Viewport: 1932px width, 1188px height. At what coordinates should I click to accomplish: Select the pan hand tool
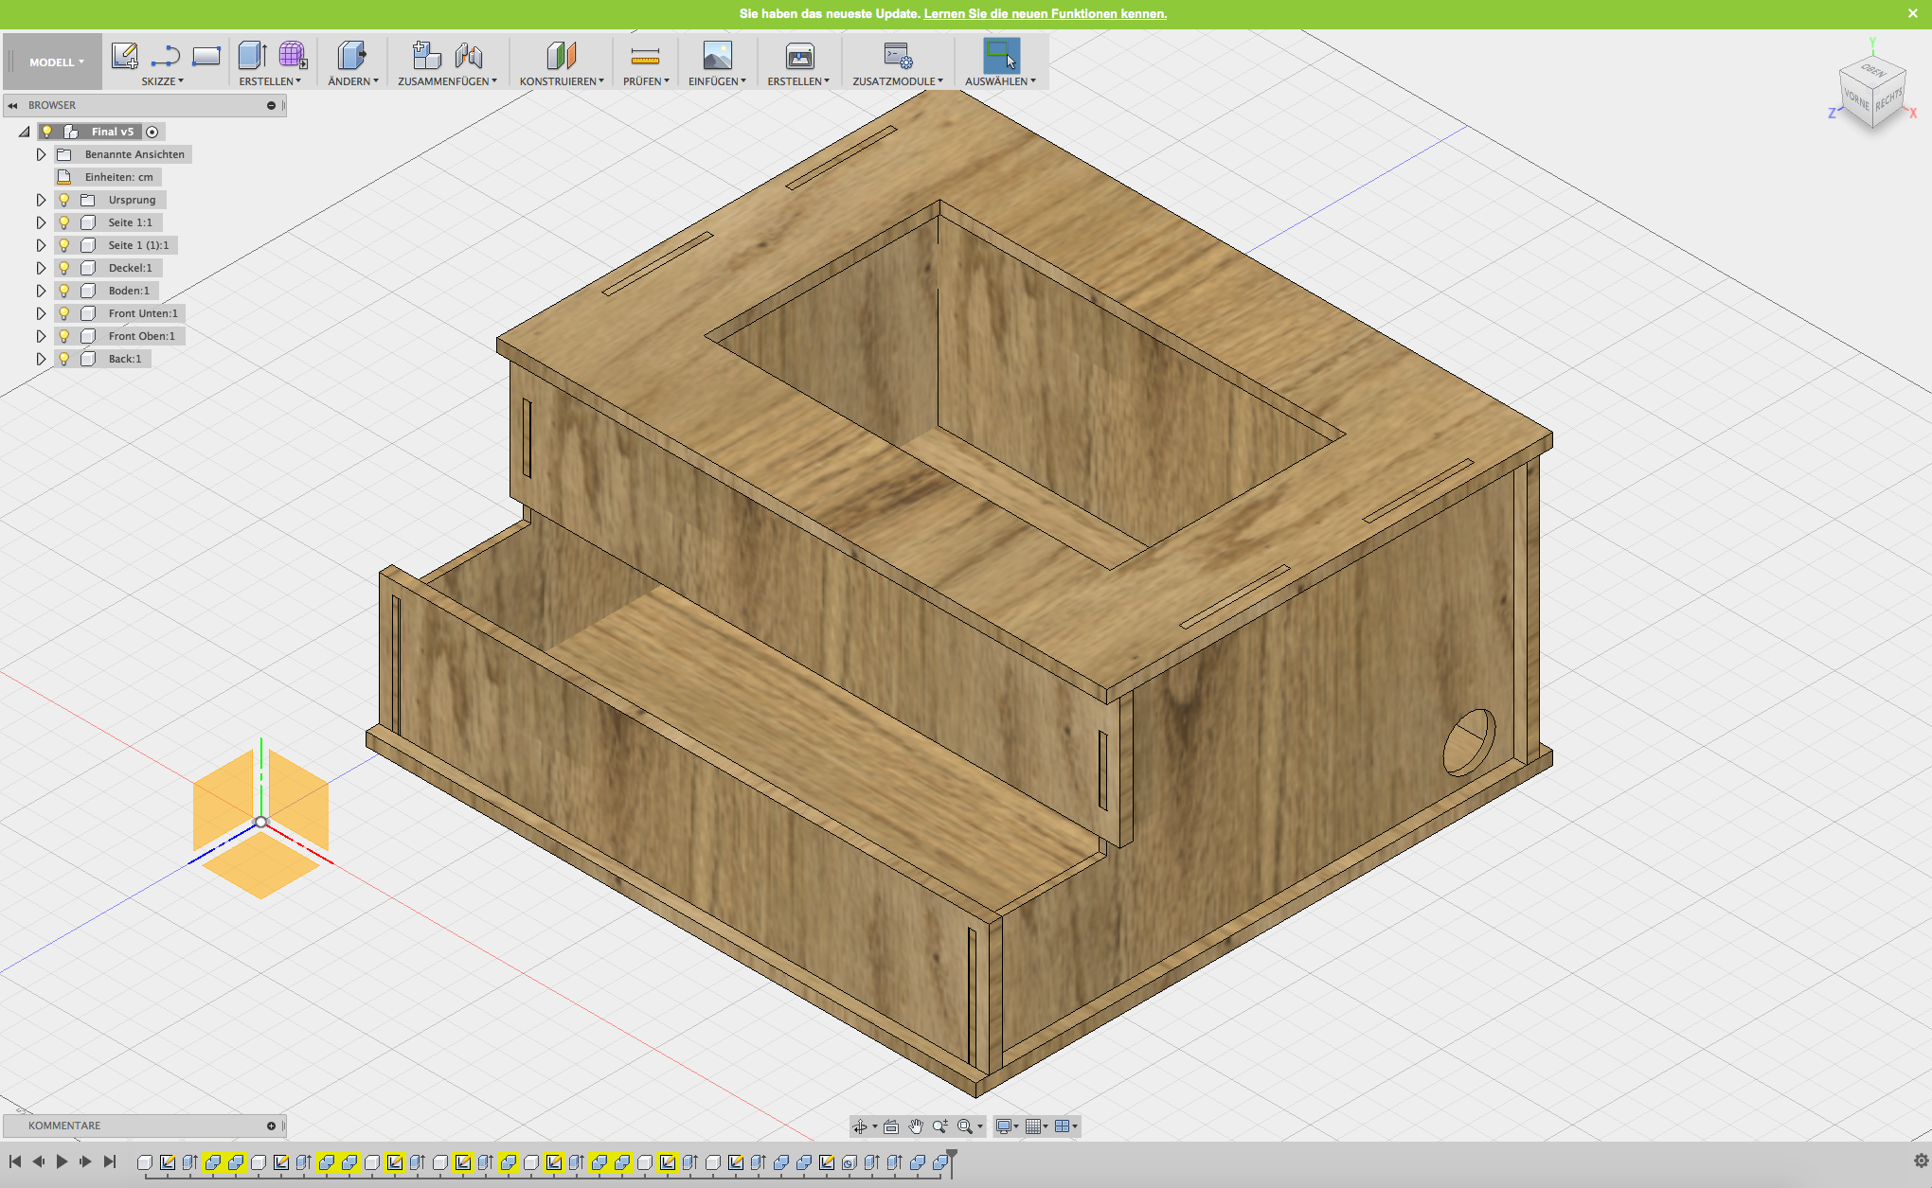point(916,1126)
